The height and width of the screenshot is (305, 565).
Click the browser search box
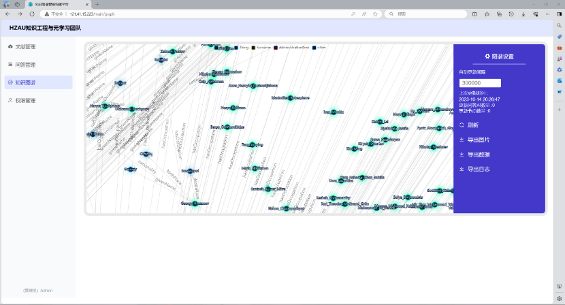pyautogui.click(x=429, y=14)
